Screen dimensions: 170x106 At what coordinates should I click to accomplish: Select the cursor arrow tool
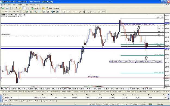point(64,12)
